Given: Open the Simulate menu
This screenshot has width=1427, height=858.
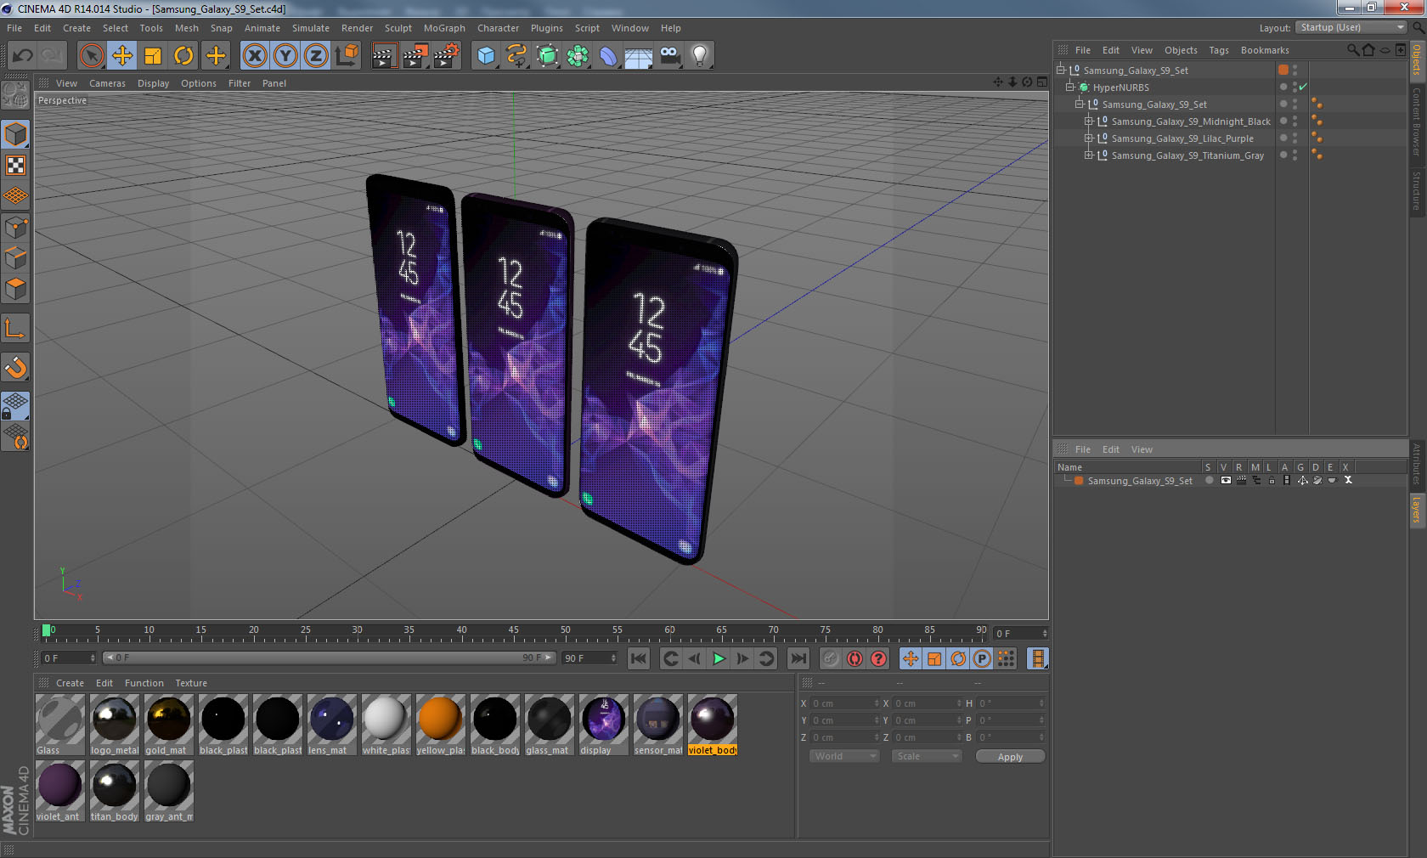Looking at the screenshot, I should coord(310,28).
